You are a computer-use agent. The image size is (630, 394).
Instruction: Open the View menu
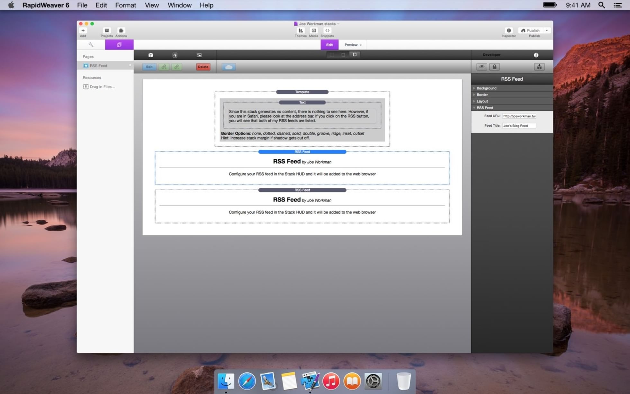pyautogui.click(x=152, y=5)
